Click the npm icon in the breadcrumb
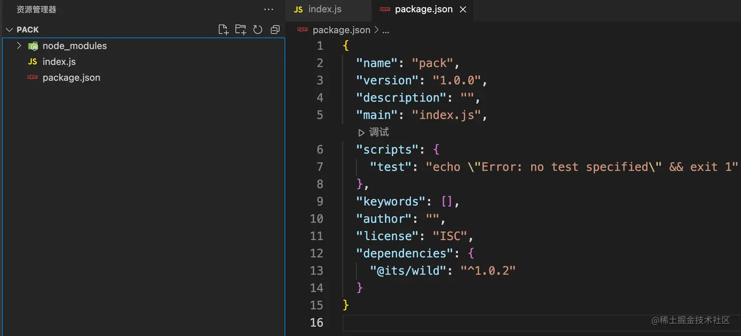This screenshot has height=336, width=741. tap(303, 30)
